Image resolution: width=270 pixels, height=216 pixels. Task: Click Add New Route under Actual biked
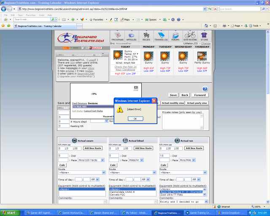click(x=143, y=148)
